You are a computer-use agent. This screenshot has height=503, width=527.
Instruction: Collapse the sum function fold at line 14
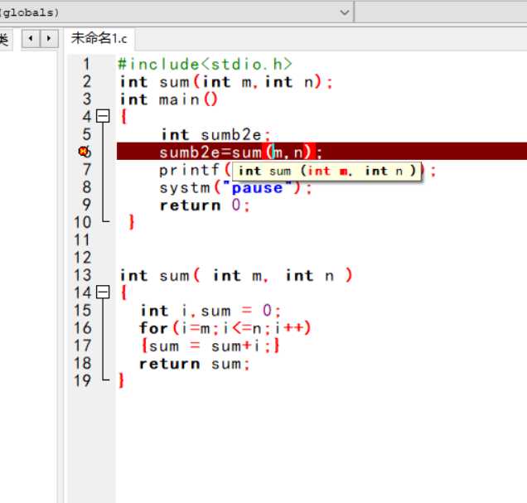click(x=103, y=293)
